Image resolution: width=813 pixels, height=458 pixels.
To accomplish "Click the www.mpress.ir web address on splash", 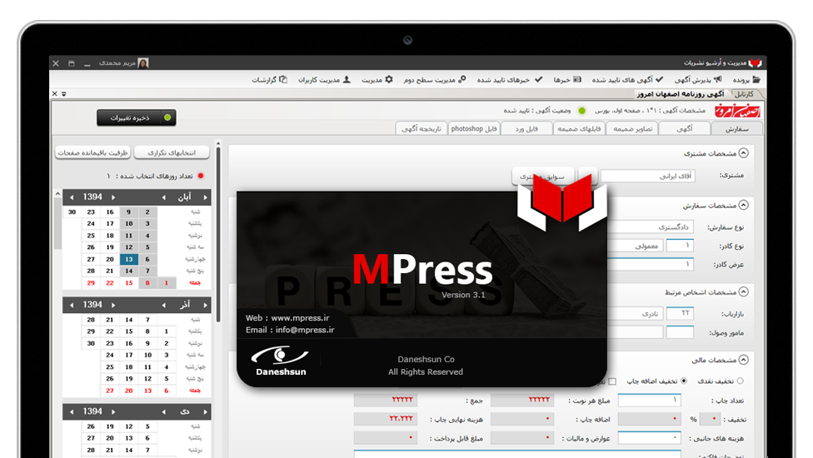I will pyautogui.click(x=300, y=317).
